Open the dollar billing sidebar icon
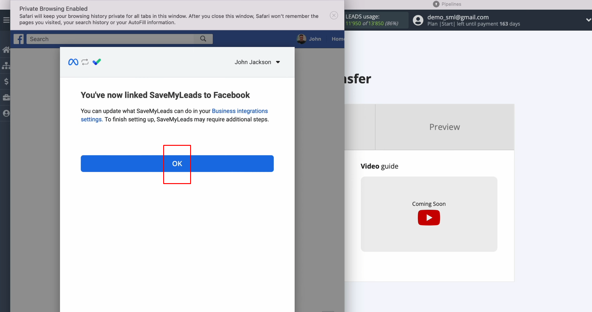 tap(6, 82)
